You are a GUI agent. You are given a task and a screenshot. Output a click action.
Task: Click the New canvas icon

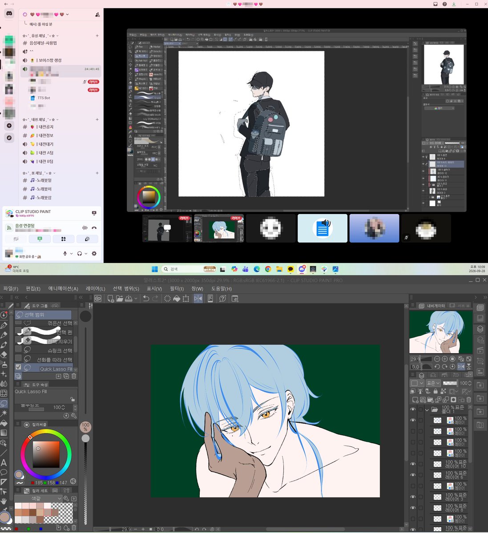click(x=110, y=298)
